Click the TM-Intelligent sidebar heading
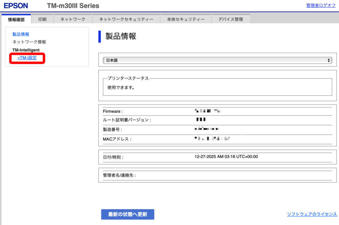Screen dimensions: 339x225 point(26,50)
